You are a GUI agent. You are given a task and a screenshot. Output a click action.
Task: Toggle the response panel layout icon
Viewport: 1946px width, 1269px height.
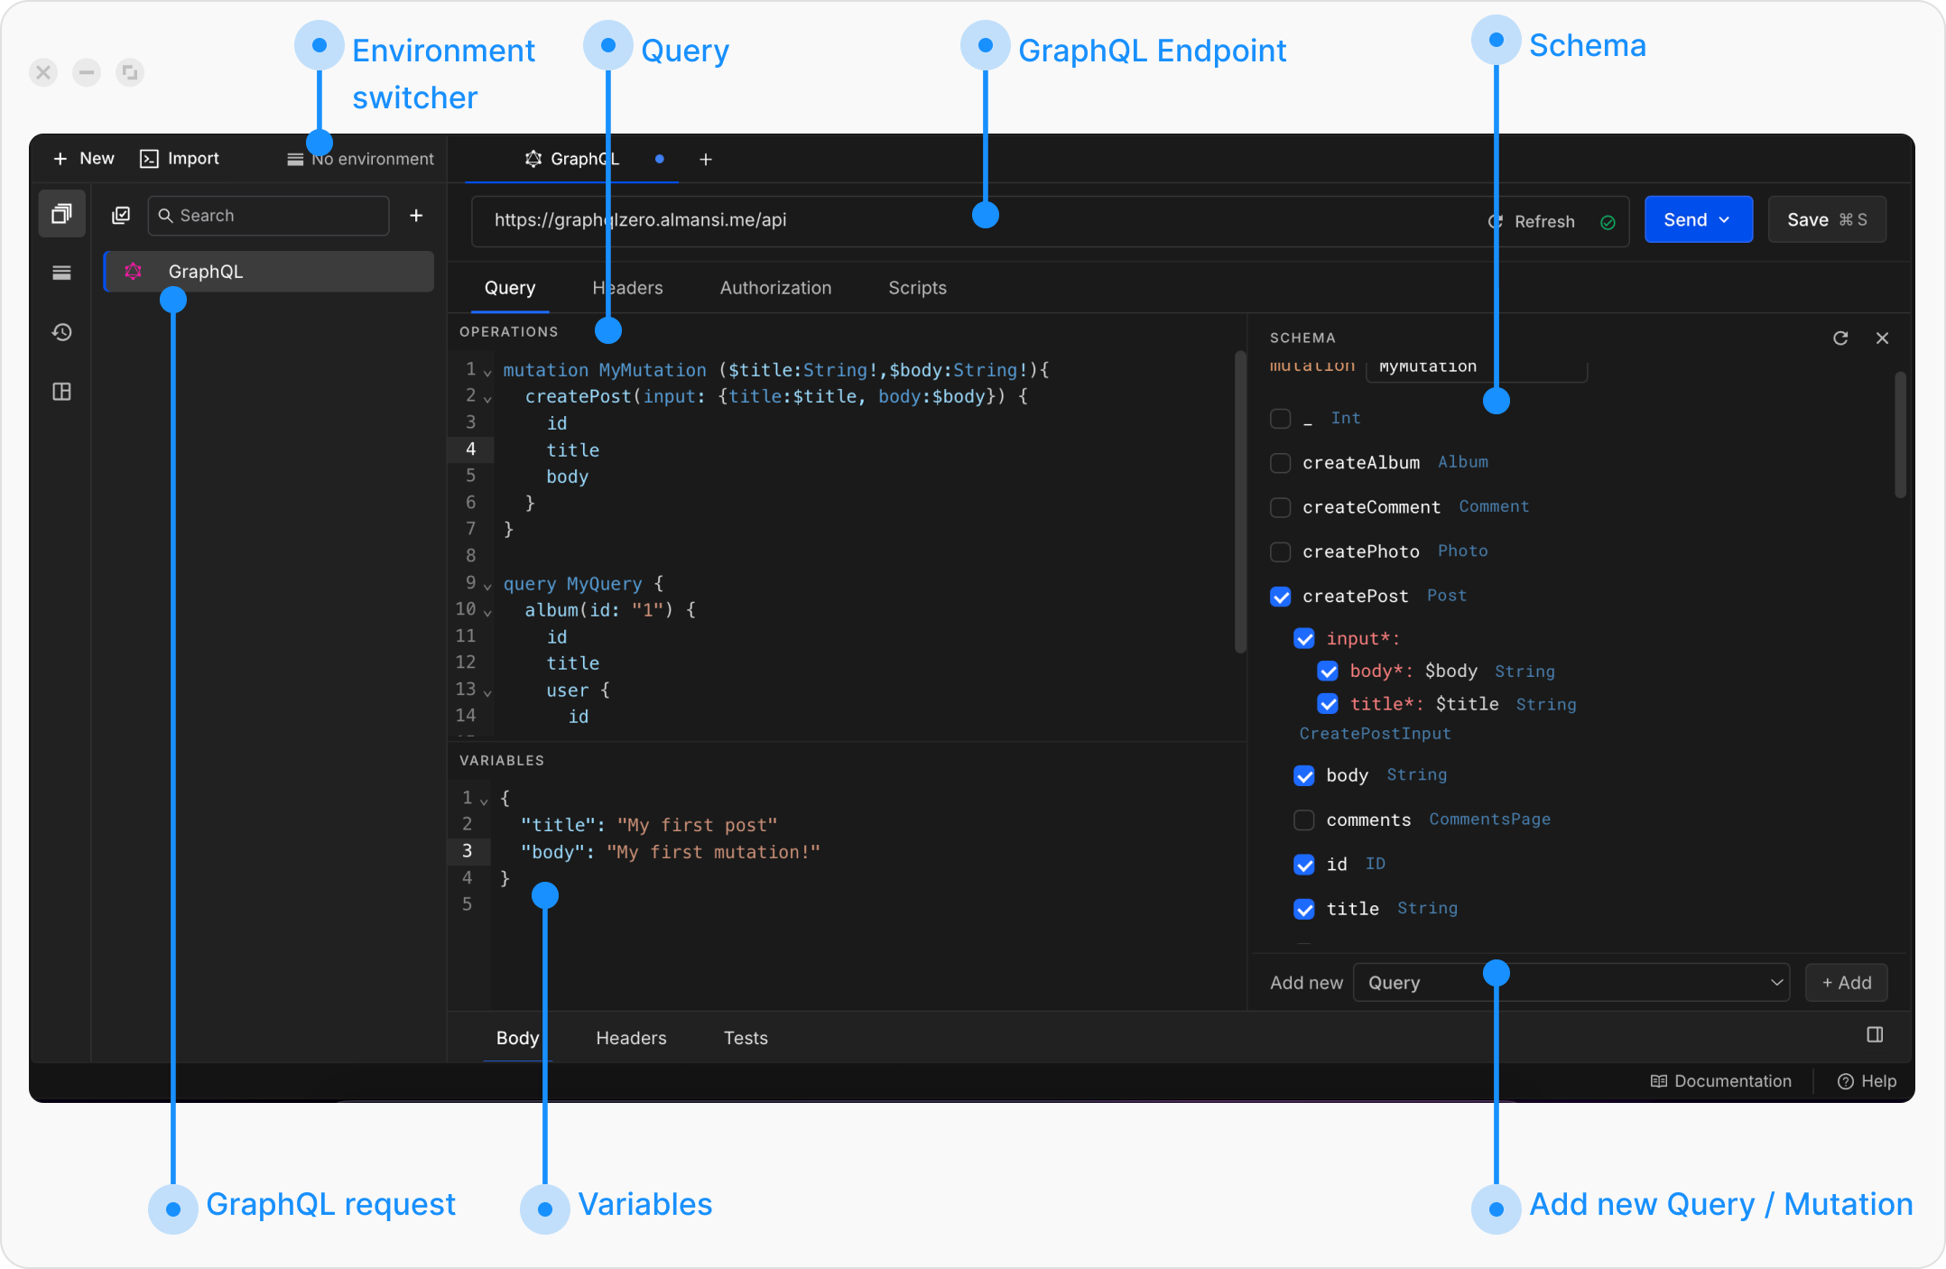[x=1875, y=1034]
